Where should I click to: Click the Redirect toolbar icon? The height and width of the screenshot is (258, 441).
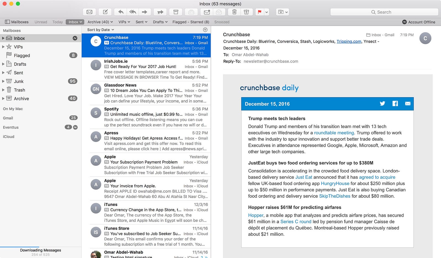(x=160, y=12)
